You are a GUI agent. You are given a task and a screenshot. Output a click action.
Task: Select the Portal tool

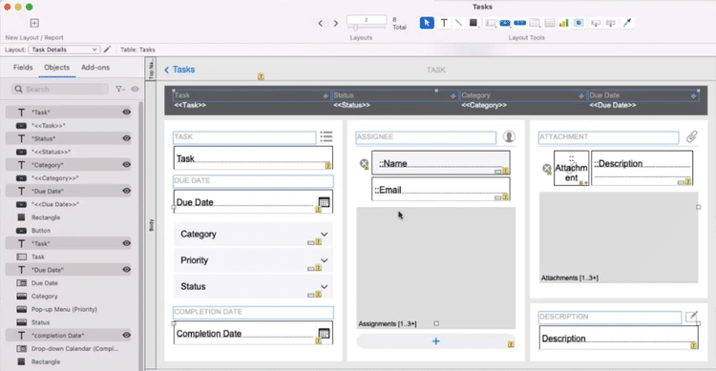click(550, 23)
